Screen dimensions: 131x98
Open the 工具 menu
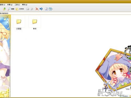pos(17,5)
